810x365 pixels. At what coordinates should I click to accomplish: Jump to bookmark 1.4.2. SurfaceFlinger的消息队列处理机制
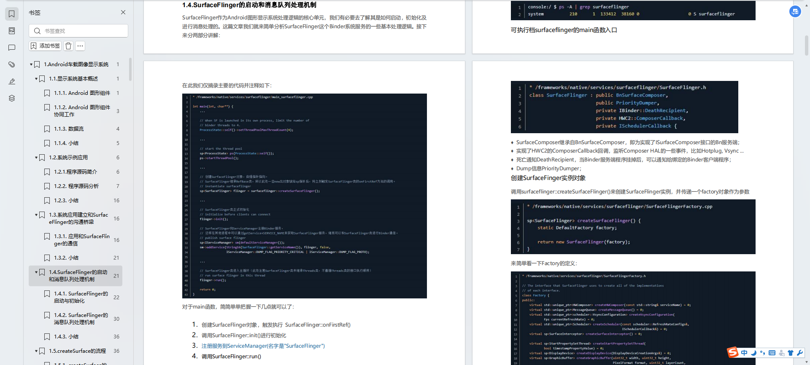[x=81, y=319]
